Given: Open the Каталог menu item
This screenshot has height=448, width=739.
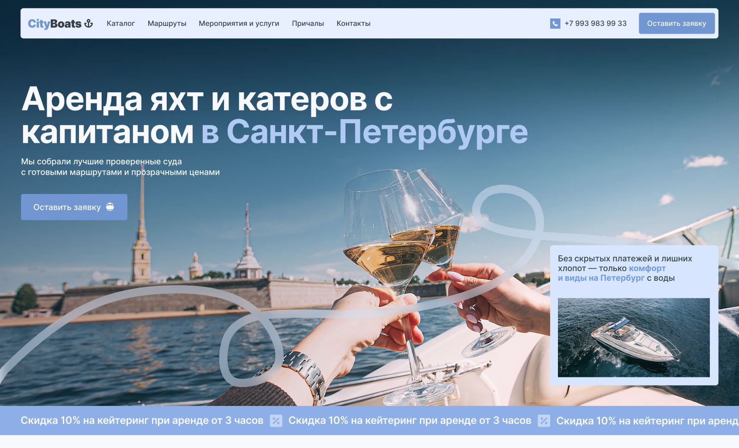Looking at the screenshot, I should pos(121,24).
